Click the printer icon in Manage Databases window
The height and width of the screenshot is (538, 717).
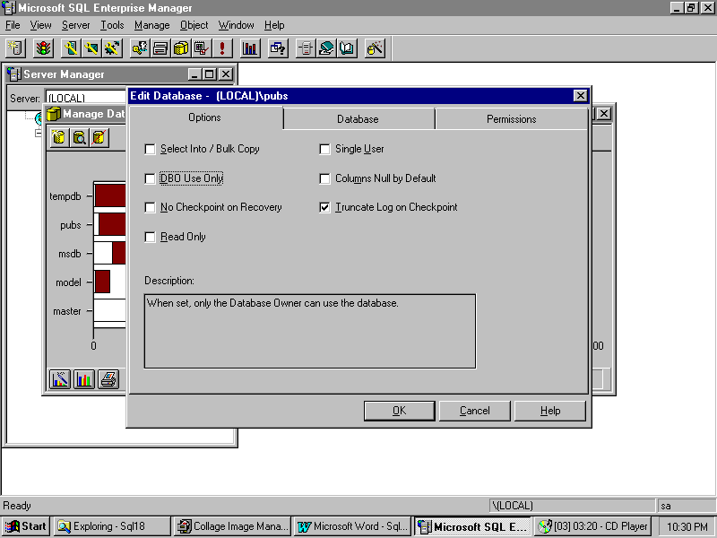[x=108, y=378]
